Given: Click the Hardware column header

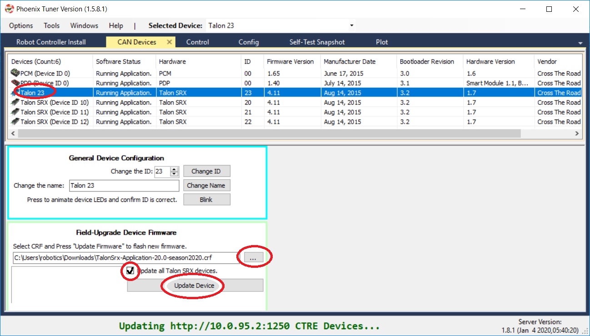Looking at the screenshot, I should 198,61.
